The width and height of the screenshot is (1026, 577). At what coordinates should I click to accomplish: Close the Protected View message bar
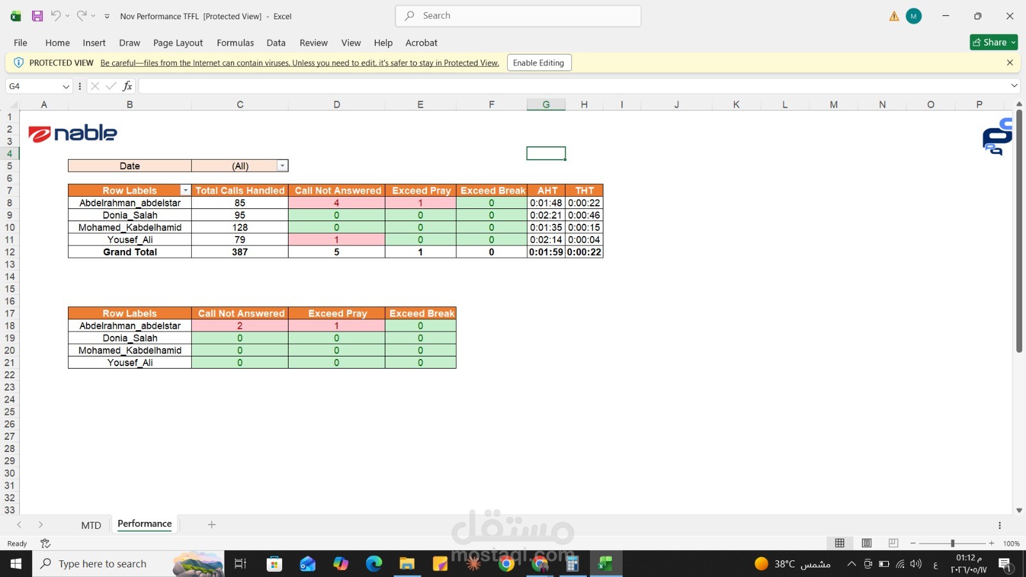pyautogui.click(x=1010, y=63)
